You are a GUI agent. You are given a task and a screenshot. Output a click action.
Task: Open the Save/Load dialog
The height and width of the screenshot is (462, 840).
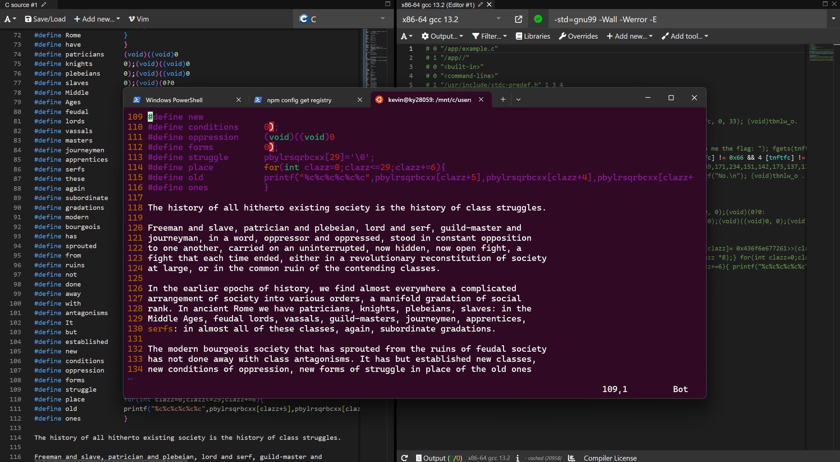[x=45, y=19]
